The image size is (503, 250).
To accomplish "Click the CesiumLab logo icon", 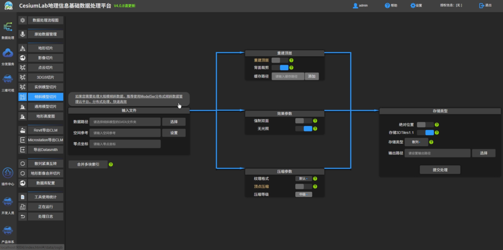I will [9, 6].
